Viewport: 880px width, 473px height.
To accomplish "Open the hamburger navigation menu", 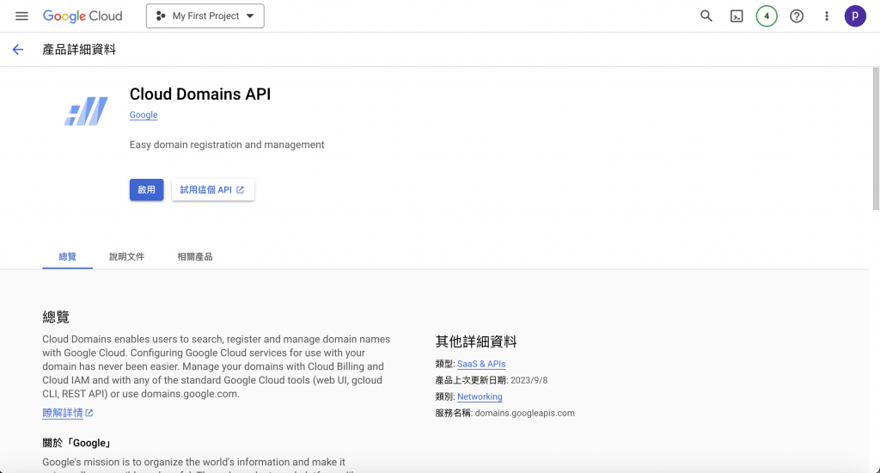I will tap(21, 15).
